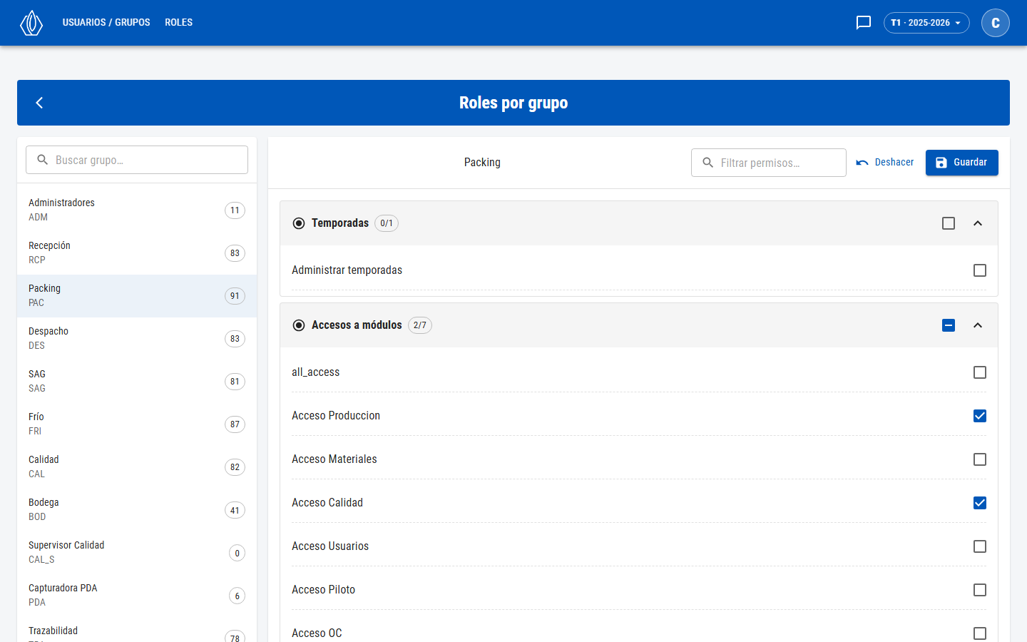
Task: Select the Calidad group
Action: point(137,467)
